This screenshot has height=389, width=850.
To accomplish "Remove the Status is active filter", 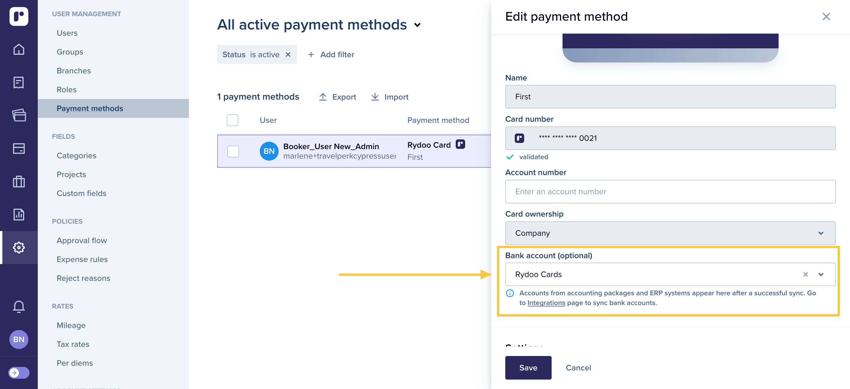I will coord(288,54).
